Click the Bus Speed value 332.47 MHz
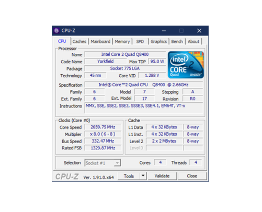262x212 pixels. tap(103, 141)
